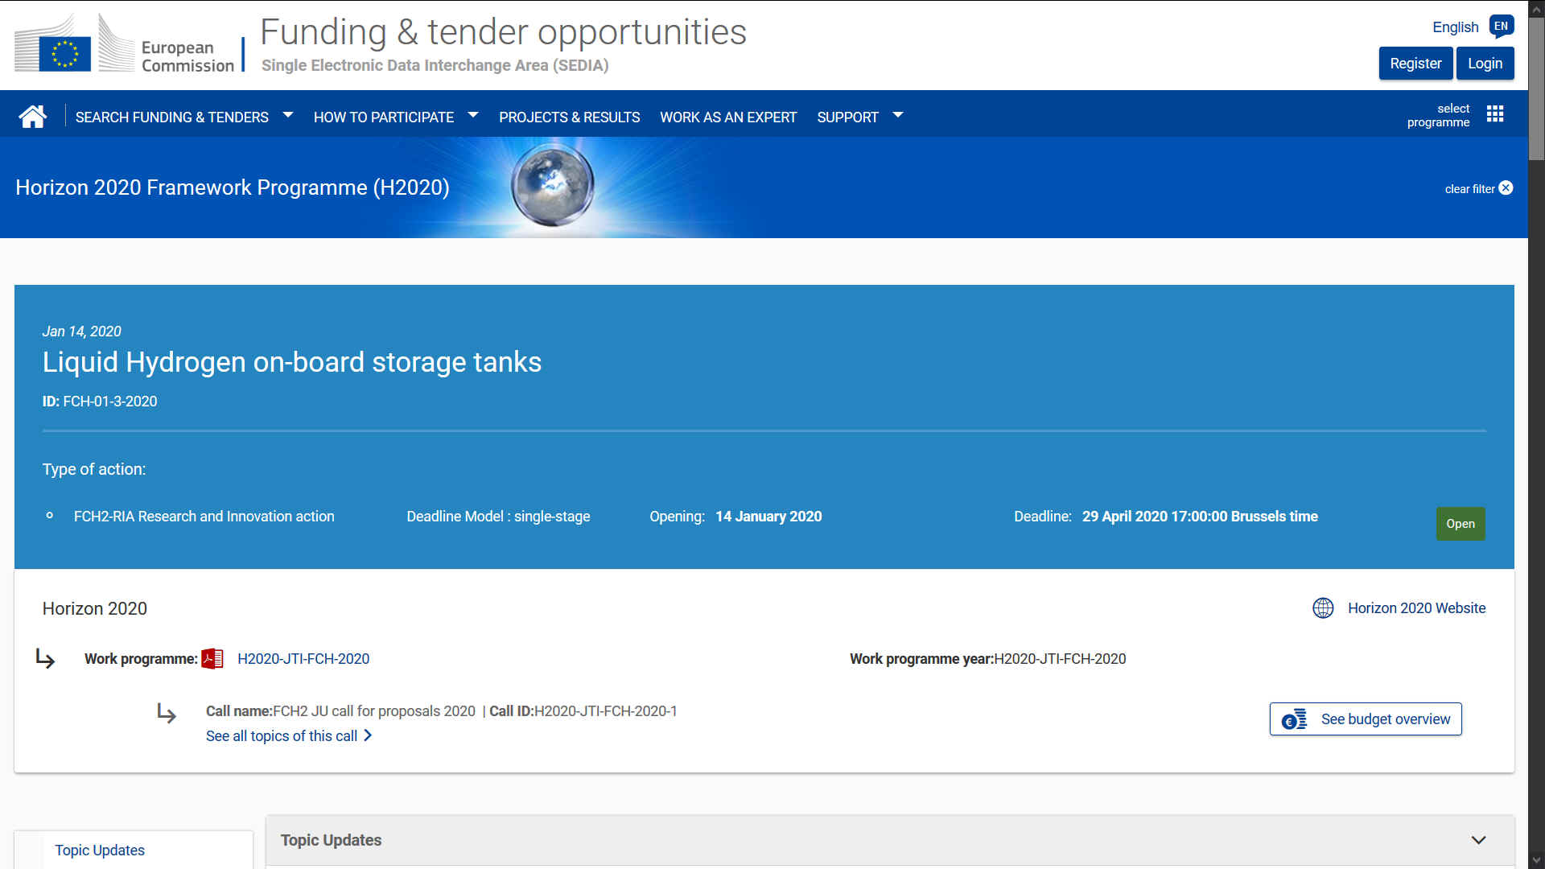This screenshot has height=869, width=1545.
Task: Click the See budget overview button
Action: pyautogui.click(x=1366, y=719)
